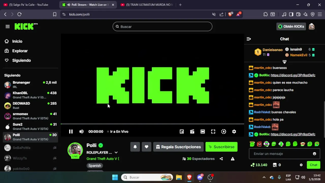
Task: Expand the ROLEPLAYER stream title chevron
Action: pos(116,152)
